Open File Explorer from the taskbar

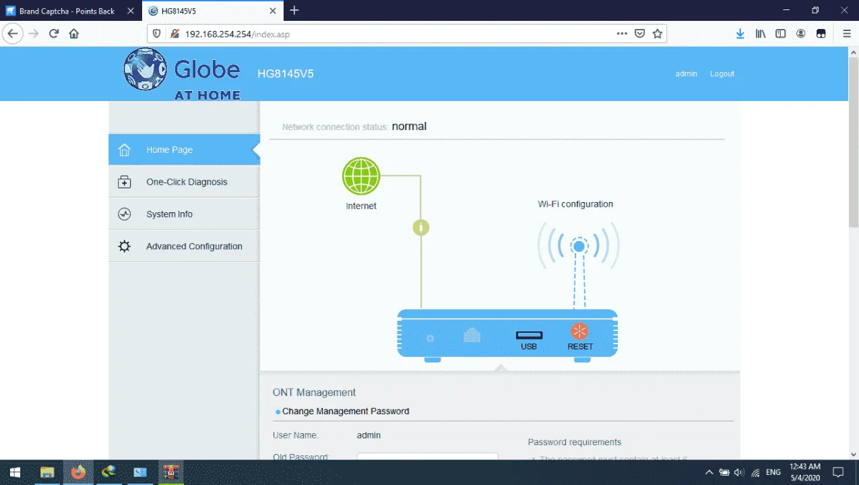tap(47, 472)
